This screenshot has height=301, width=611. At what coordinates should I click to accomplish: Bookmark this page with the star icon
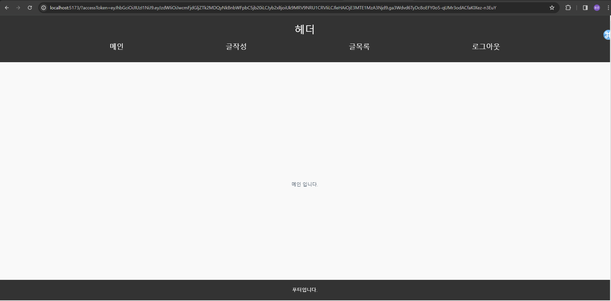pos(552,8)
